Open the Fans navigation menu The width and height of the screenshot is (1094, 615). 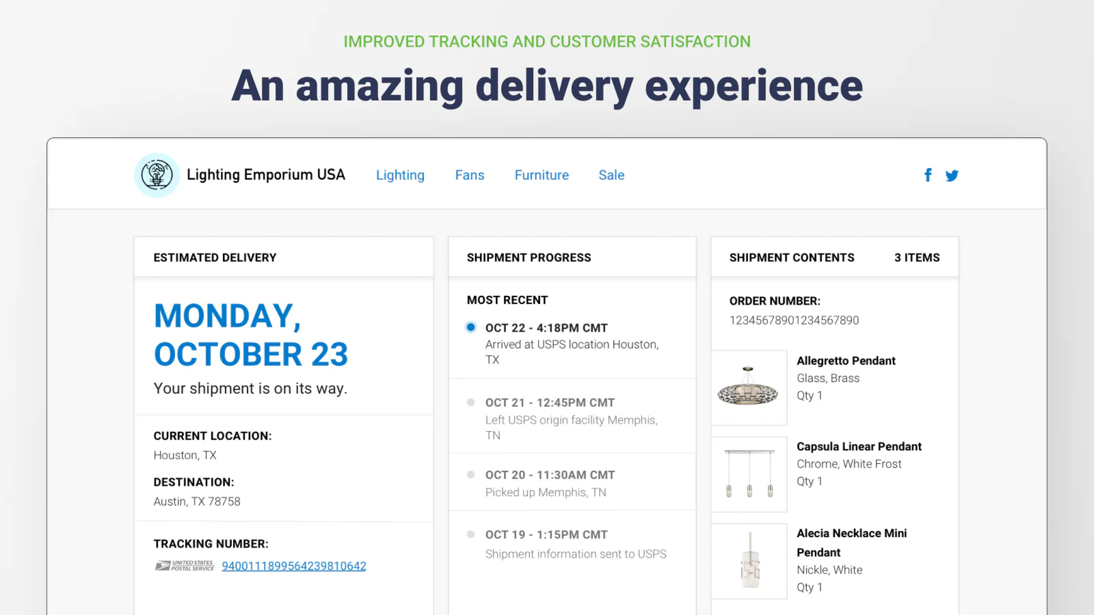click(x=469, y=175)
